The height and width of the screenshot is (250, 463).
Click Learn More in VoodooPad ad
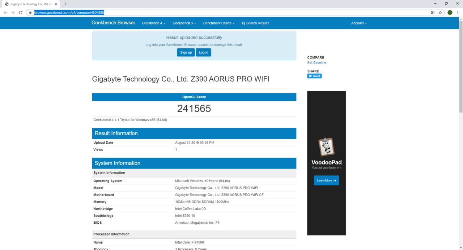pyautogui.click(x=326, y=180)
